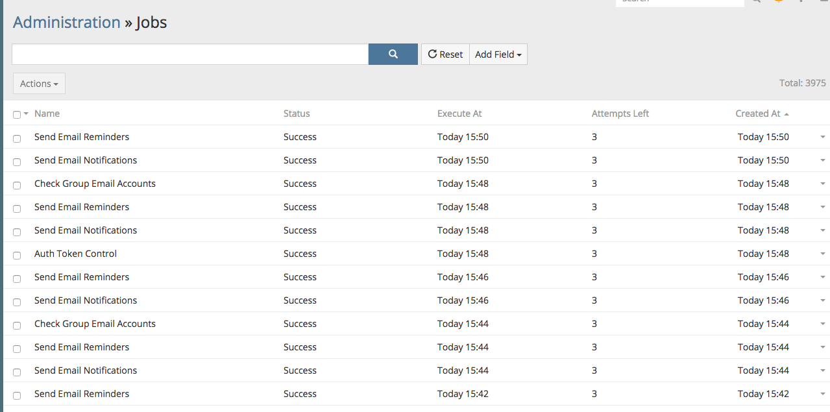
Task: Tick the select-all checkbox in header
Action: pyautogui.click(x=17, y=115)
